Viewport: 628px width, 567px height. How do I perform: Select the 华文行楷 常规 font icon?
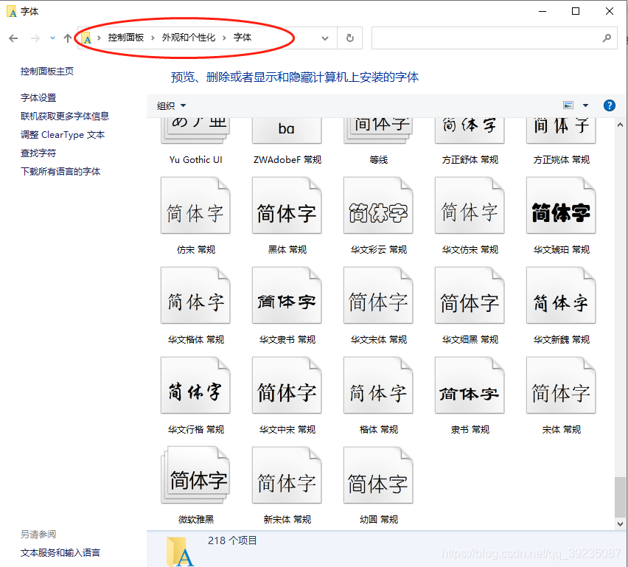pos(195,385)
